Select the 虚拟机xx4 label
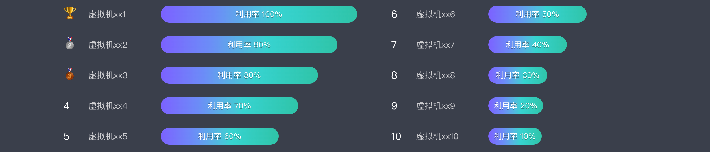710x152 pixels. (108, 106)
